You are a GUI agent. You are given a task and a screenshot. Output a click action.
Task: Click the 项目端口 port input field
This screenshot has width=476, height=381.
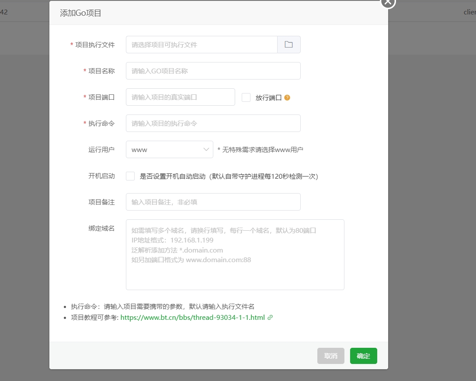[181, 97]
